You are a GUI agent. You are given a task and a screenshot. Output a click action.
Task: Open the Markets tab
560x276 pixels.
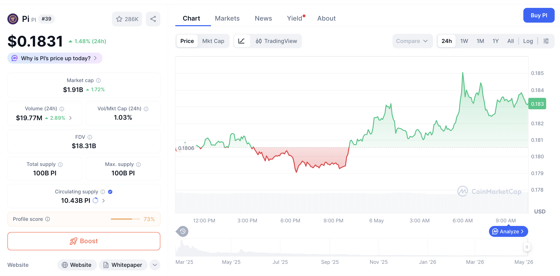tap(227, 18)
